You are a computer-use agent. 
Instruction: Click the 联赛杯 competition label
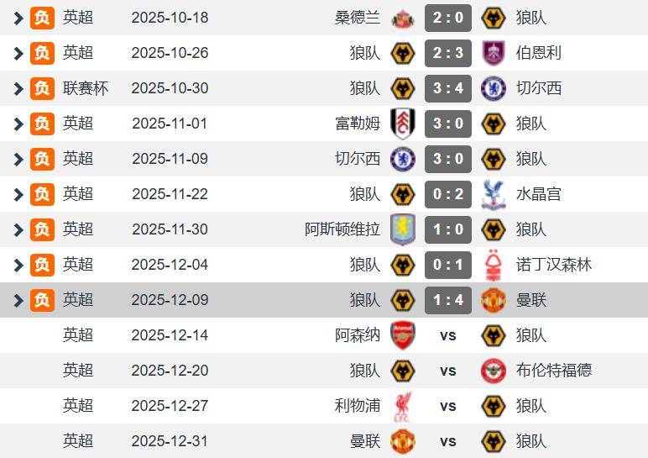click(x=86, y=88)
